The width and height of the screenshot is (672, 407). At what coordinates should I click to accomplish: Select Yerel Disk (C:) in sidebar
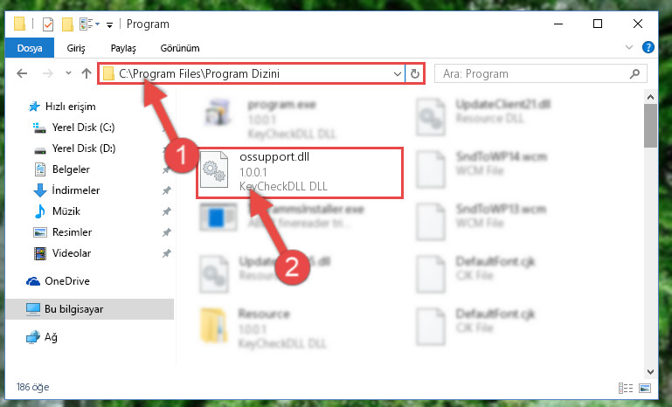(x=83, y=128)
